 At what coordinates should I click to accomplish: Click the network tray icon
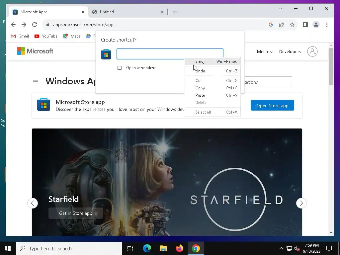coord(289,248)
